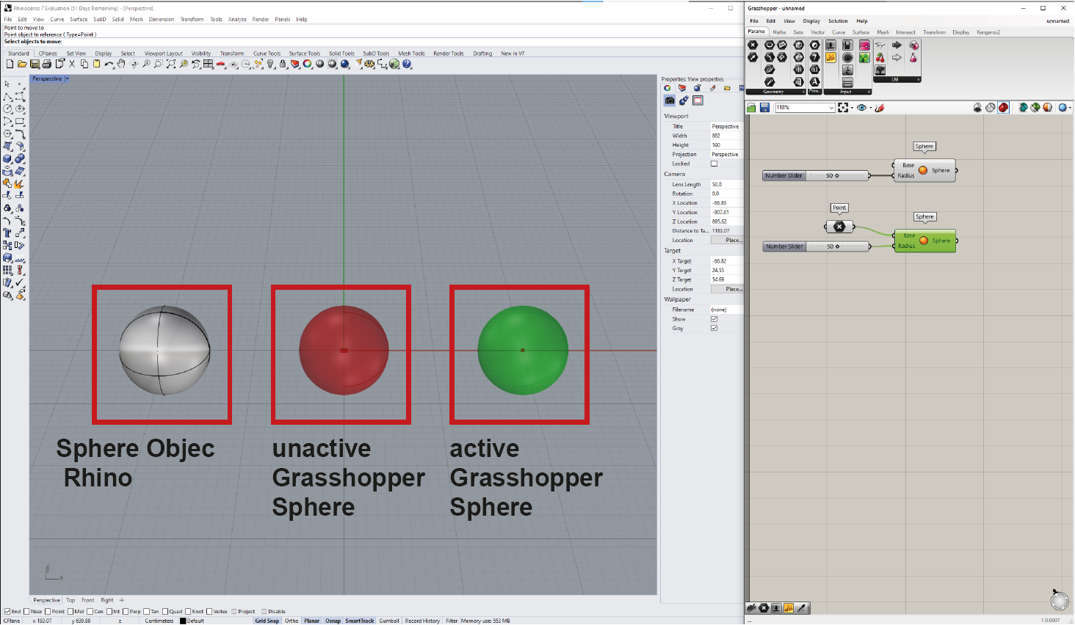Switch to the Maths tab in Grasshopper
The height and width of the screenshot is (625, 1075).
[x=779, y=32]
